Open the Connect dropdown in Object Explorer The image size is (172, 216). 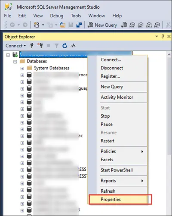point(15,46)
